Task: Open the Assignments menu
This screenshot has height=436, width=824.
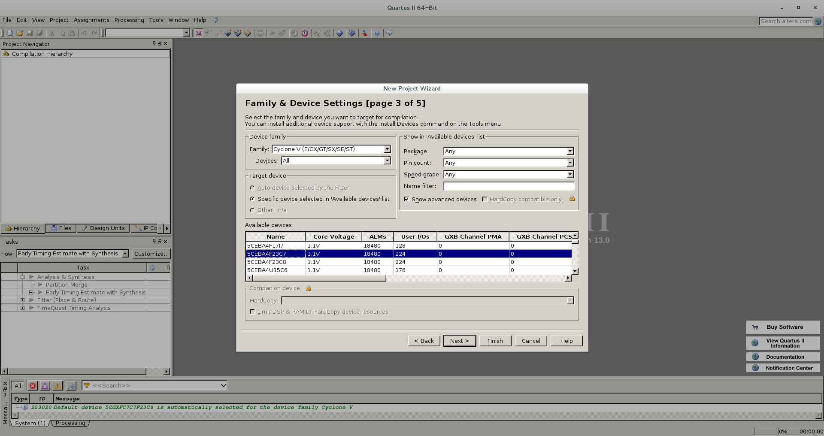Action: 91,20
